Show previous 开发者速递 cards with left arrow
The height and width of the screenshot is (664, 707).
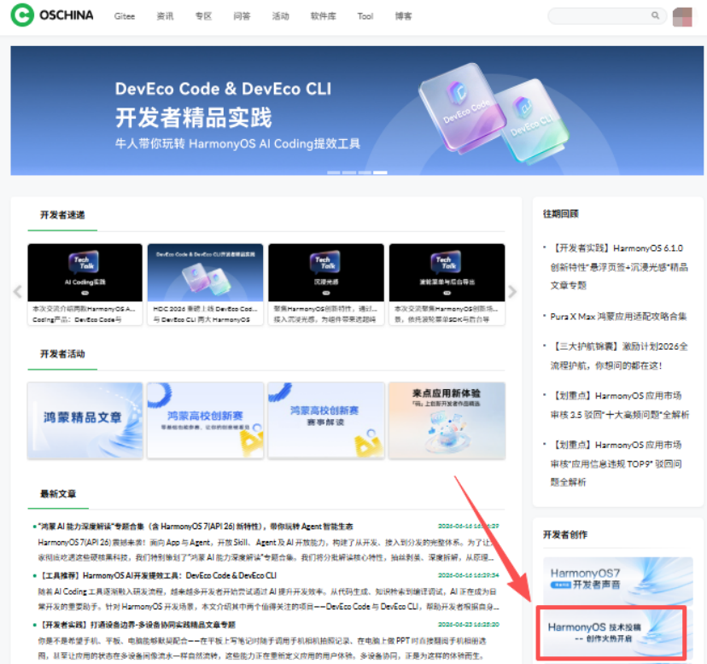coord(18,292)
